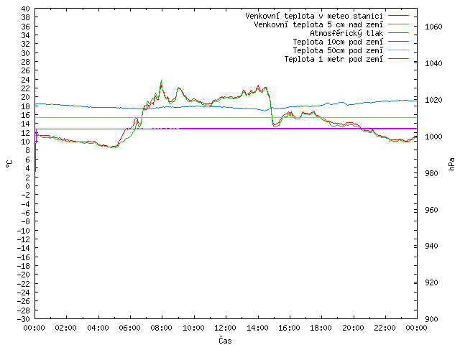Click the pressure tick label '1060'
460x345 pixels.
(x=433, y=27)
